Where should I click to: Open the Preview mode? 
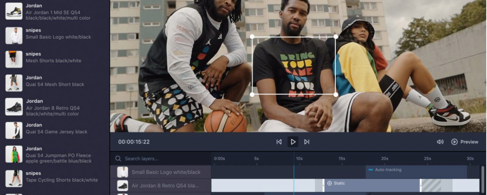(465, 142)
